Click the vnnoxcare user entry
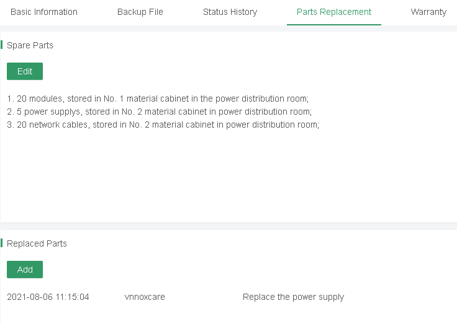The width and height of the screenshot is (457, 324). [x=145, y=297]
